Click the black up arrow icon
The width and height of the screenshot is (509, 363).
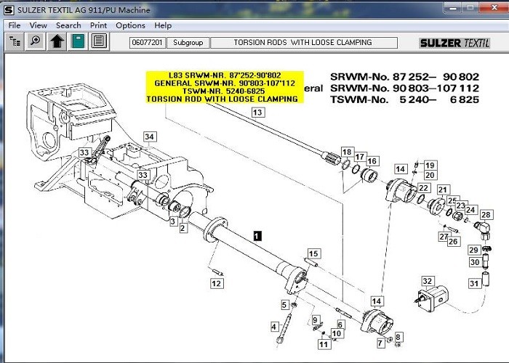tap(57, 41)
